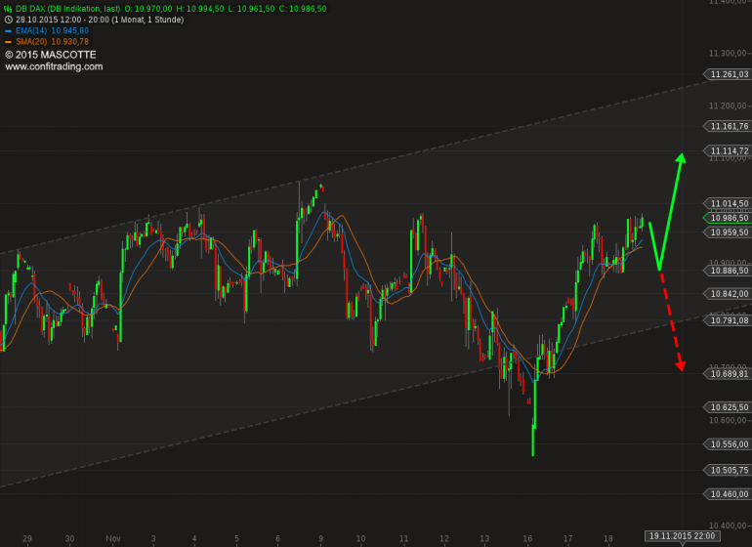Click the clock icon next to the date range
This screenshot has width=752, height=547.
click(8, 20)
